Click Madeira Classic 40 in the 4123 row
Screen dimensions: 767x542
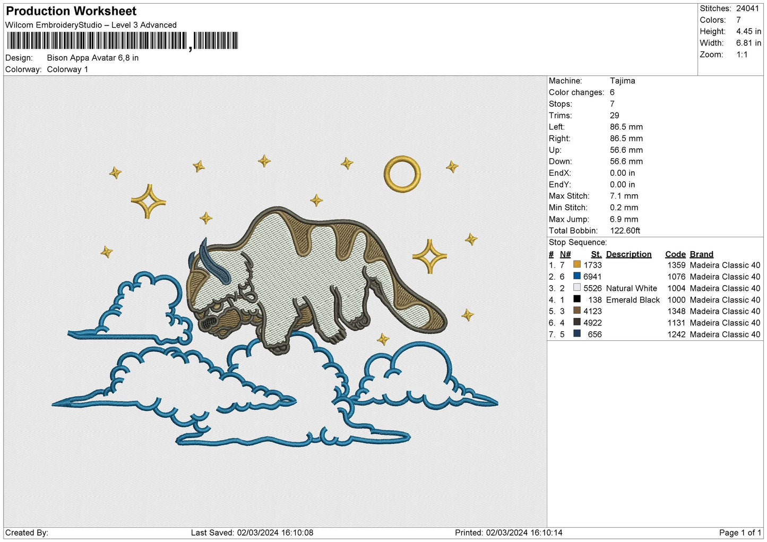725,312
